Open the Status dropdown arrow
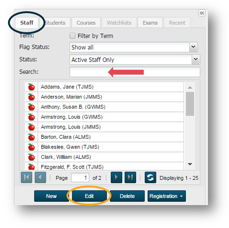Screen dimensions: 229x228 point(196,59)
